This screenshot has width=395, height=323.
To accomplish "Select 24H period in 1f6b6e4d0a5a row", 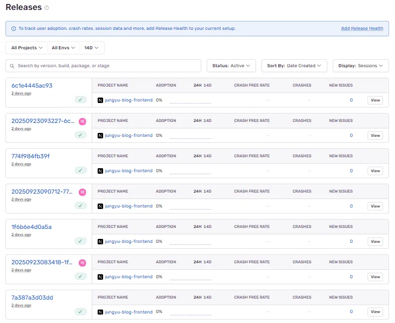I will [x=197, y=226].
